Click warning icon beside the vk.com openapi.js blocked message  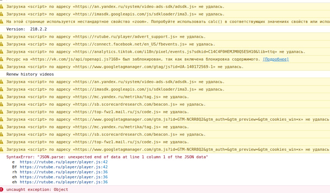[1, 59]
